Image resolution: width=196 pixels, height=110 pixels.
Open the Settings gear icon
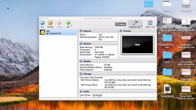(50, 23)
